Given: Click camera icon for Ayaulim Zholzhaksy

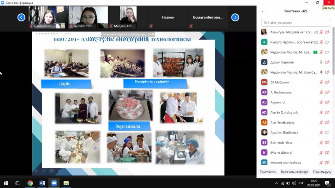Looking at the screenshot, I should pyautogui.click(x=327, y=132).
